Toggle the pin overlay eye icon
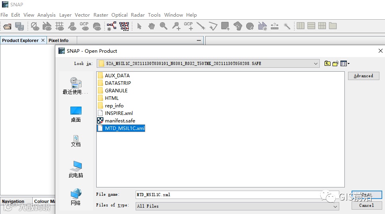This screenshot has width=385, height=214. [72, 26]
